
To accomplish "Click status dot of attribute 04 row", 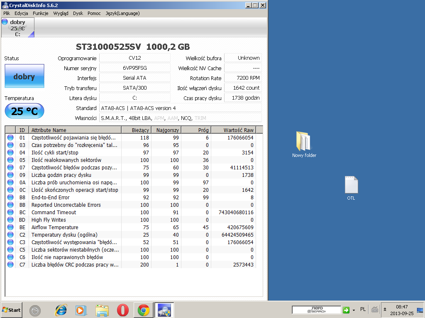I will tap(10, 152).
